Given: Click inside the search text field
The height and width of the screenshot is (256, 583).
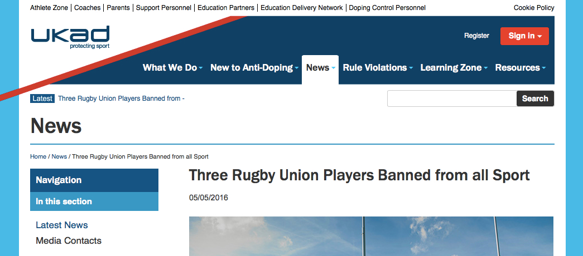Looking at the screenshot, I should tap(452, 99).
